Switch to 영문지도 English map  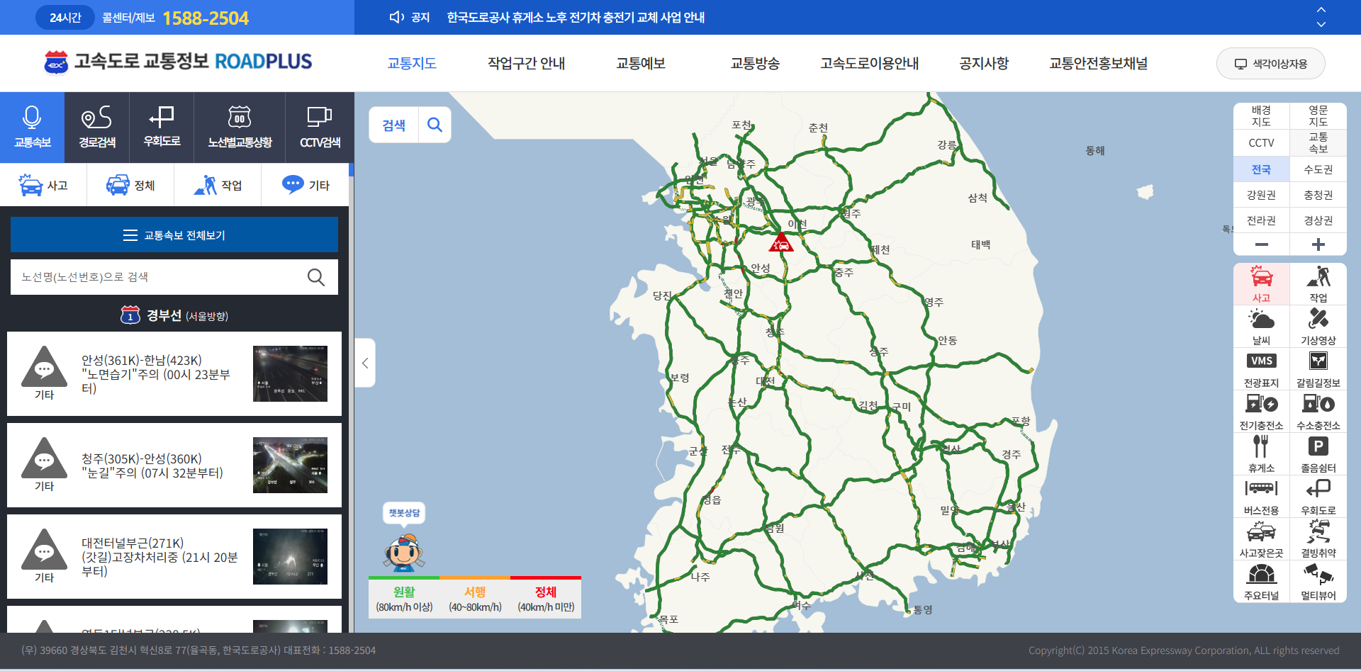(x=1318, y=116)
